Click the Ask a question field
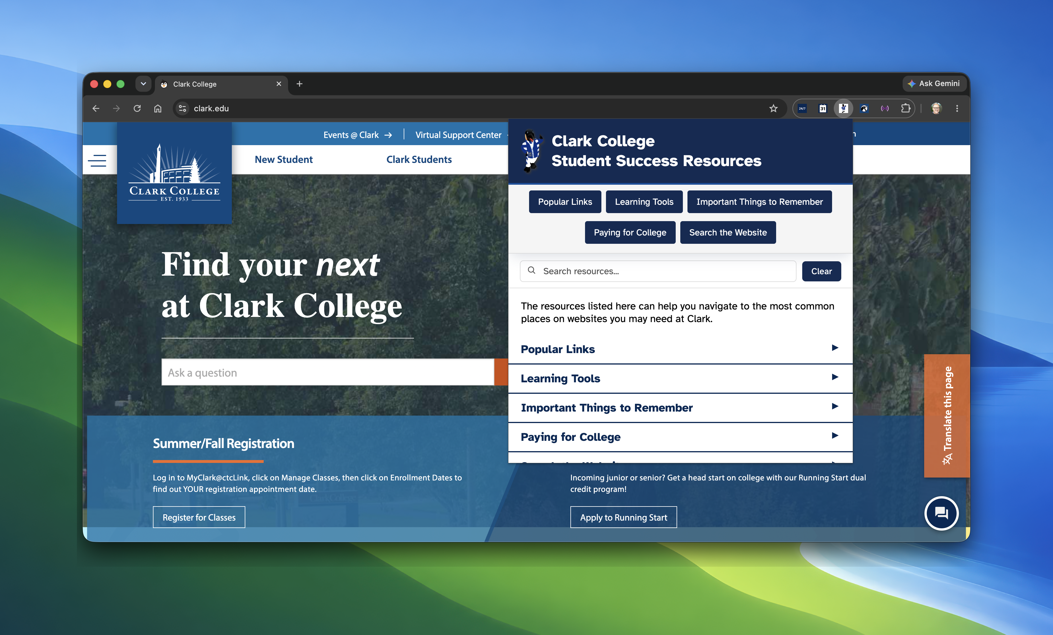 click(x=328, y=372)
